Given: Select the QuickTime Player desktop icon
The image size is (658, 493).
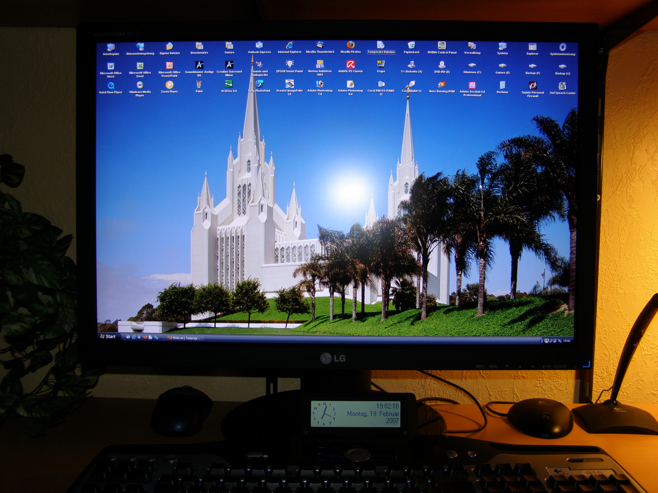Looking at the screenshot, I should click(111, 86).
